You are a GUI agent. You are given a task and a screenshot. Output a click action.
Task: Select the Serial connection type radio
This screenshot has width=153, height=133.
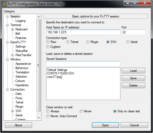click(x=128, y=42)
